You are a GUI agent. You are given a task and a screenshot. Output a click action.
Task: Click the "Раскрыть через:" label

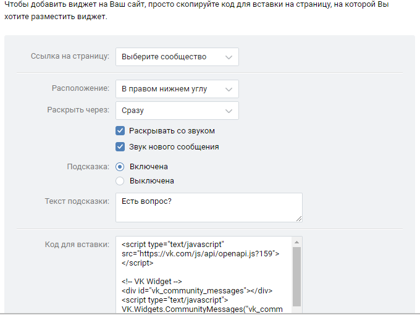pyautogui.click(x=78, y=110)
